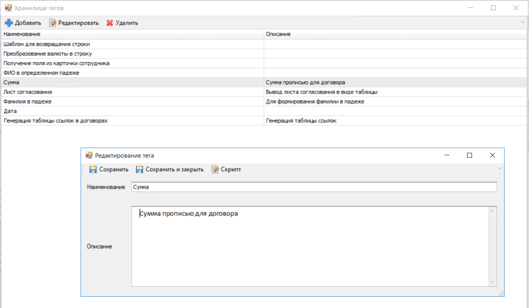Click the description scrollbar down arrow
The image size is (529, 308).
pos(492,282)
